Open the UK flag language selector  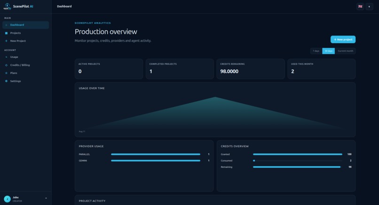click(360, 7)
